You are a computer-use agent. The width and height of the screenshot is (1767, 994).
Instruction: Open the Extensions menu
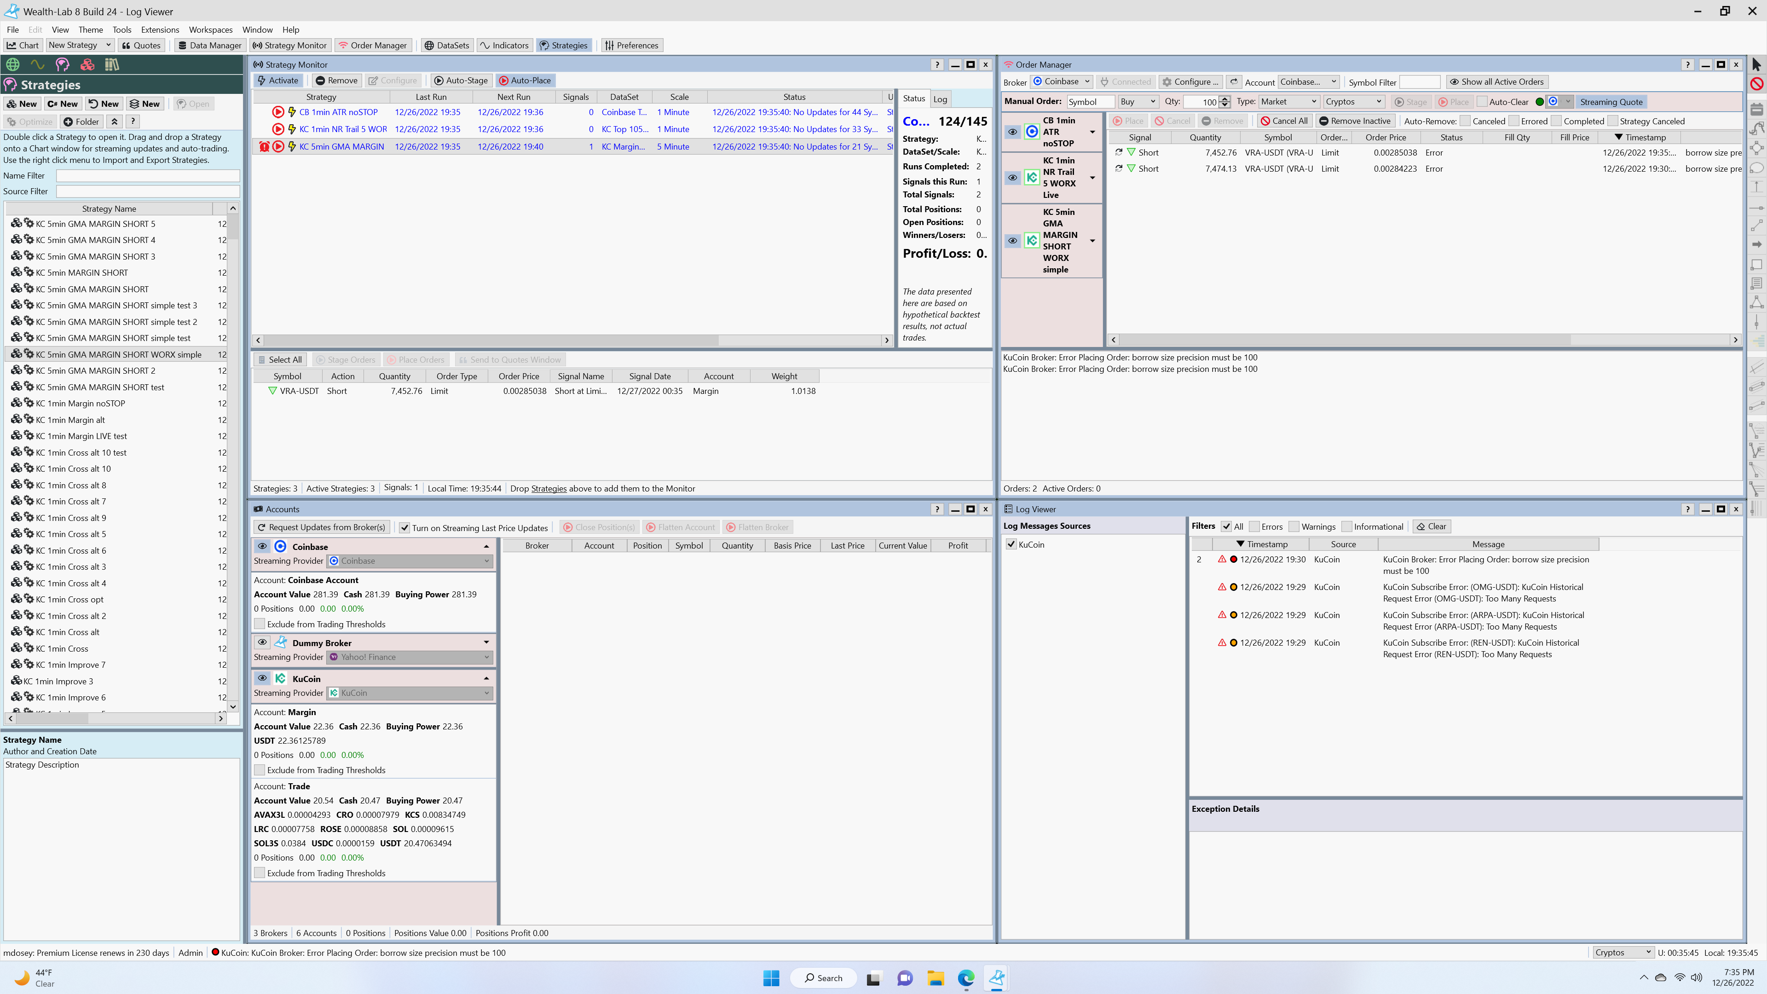[160, 29]
